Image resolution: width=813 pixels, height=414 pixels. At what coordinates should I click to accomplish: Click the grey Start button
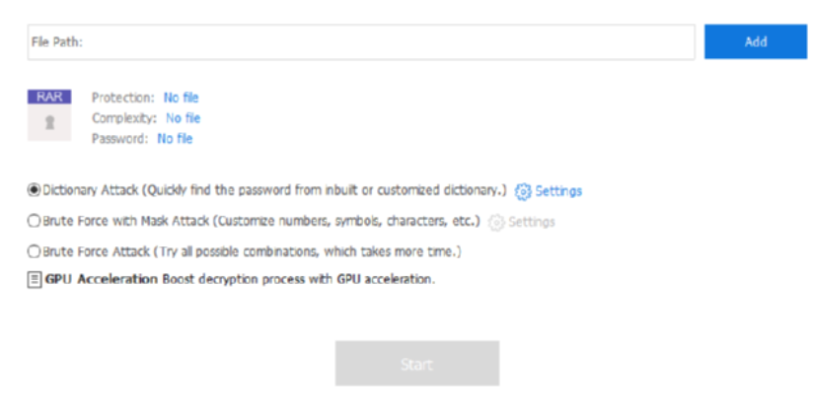tap(417, 363)
